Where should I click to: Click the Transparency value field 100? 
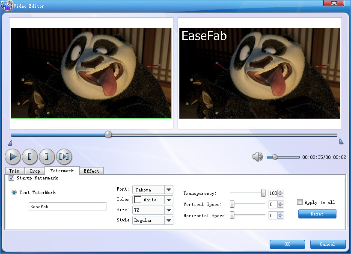273,193
